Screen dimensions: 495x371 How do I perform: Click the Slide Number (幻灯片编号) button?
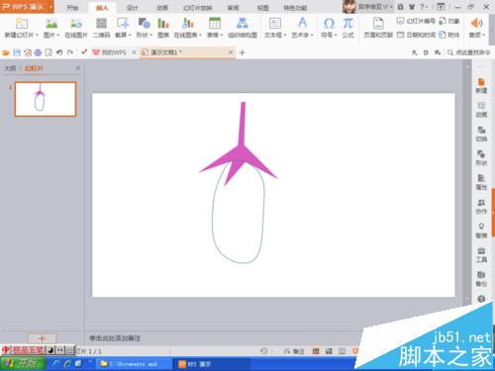tap(416, 21)
